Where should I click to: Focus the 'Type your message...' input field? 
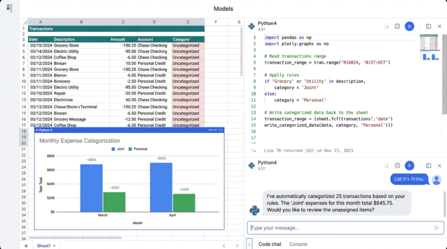(x=345, y=228)
